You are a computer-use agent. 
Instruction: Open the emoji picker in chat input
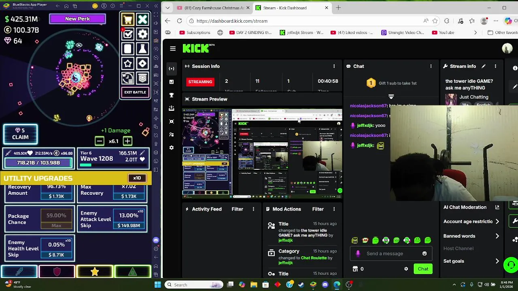pyautogui.click(x=425, y=253)
